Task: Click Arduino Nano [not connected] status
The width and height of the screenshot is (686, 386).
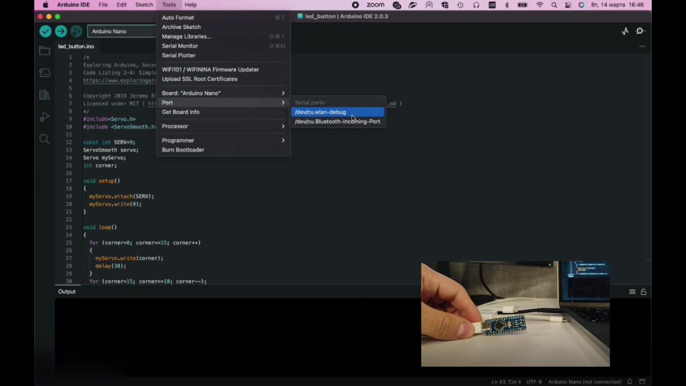Action: (585, 382)
